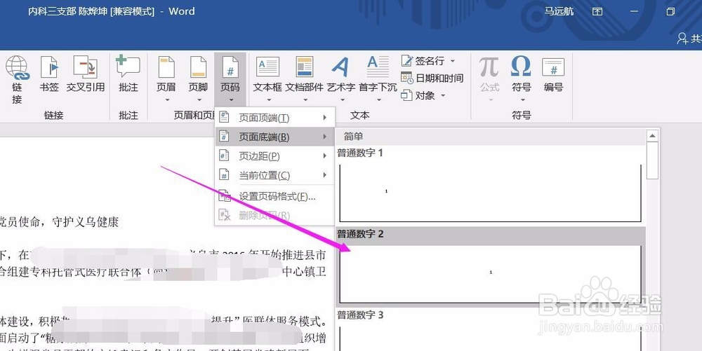Click the 页码 page number icon

click(230, 67)
